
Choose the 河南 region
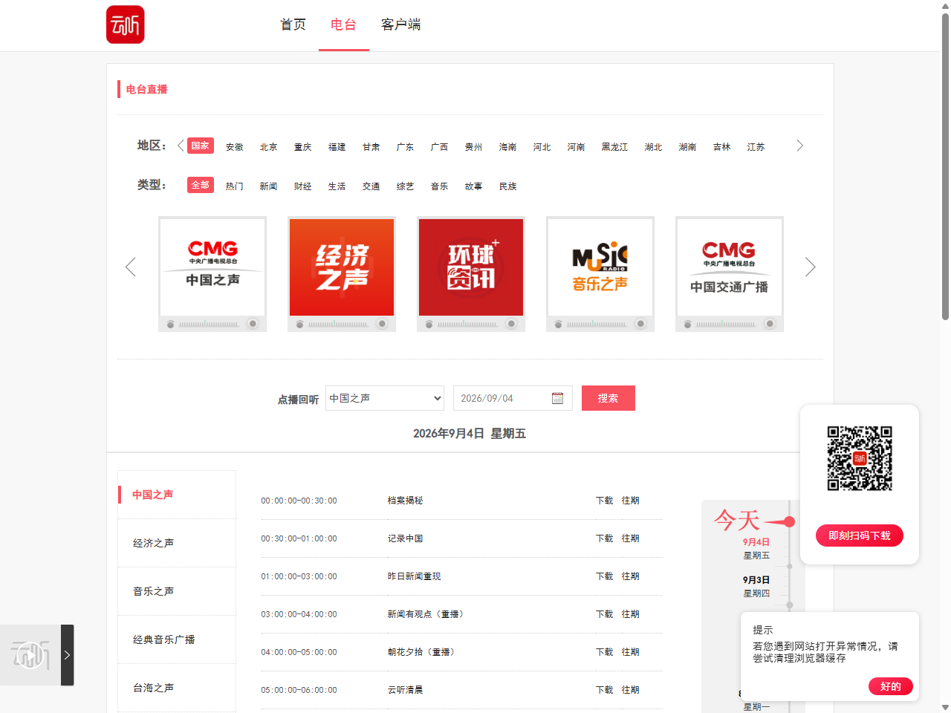577,147
